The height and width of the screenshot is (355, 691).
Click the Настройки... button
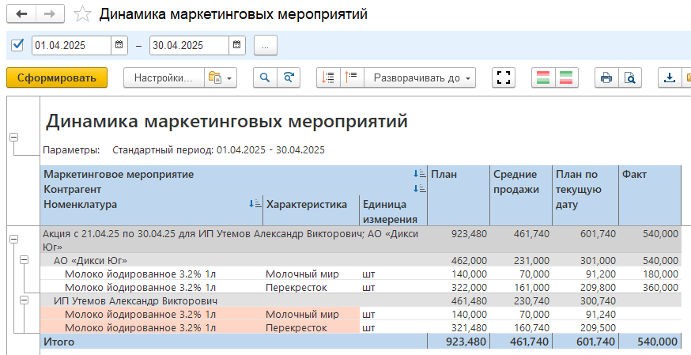coord(163,77)
